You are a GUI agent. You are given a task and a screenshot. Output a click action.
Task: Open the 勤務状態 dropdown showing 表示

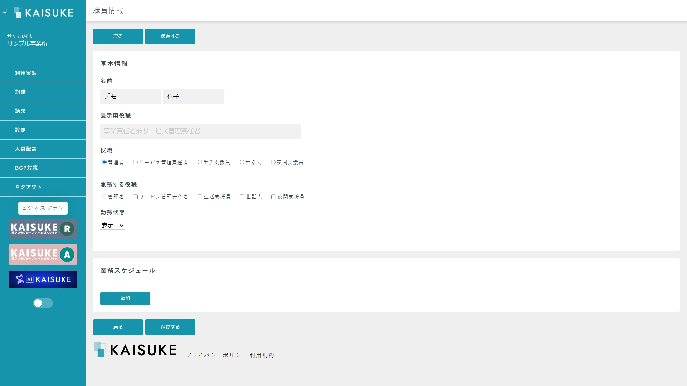pyautogui.click(x=112, y=225)
